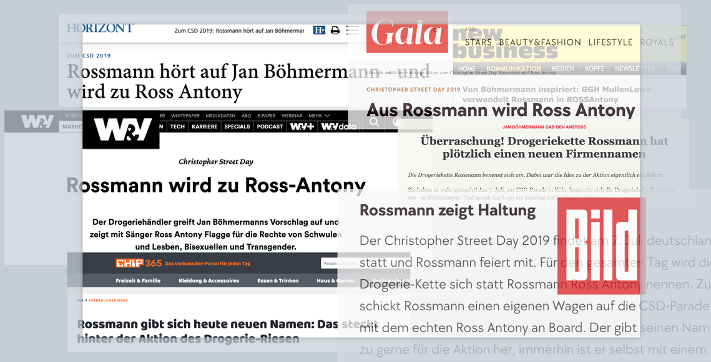711x362 pixels.
Task: Open the CHIP headline 'Rossmann gibt sich heute neuen Namen'
Action: click(x=227, y=331)
